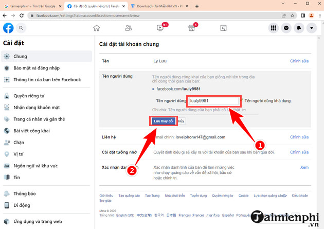This screenshot has height=229, width=324.
Task: Close the Download Tải Miễn Phí tab
Action: tap(187, 6)
